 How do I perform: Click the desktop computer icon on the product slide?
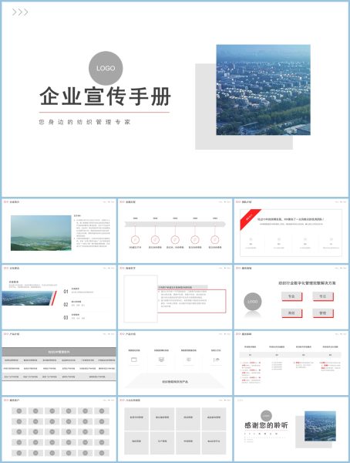pos(161,360)
